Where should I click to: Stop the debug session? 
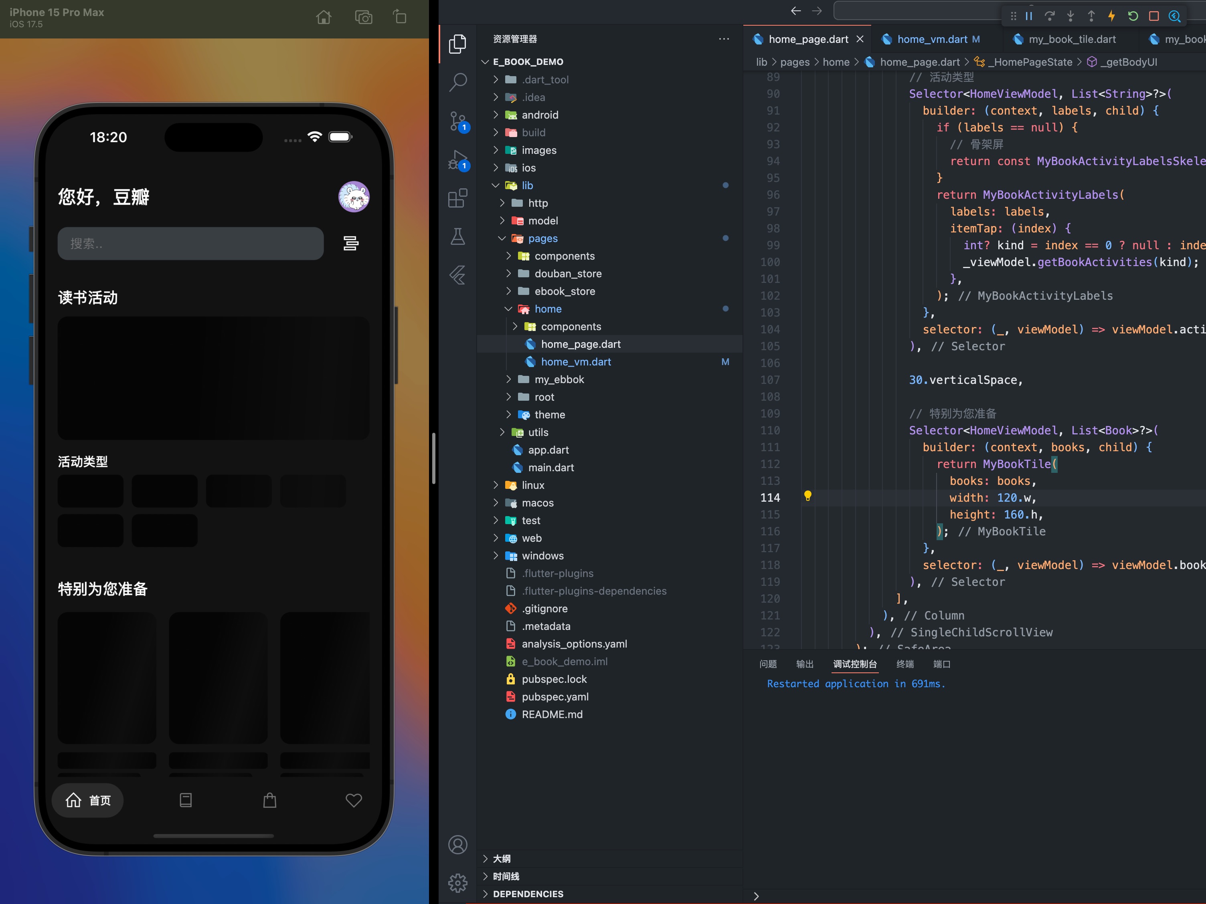coord(1153,16)
